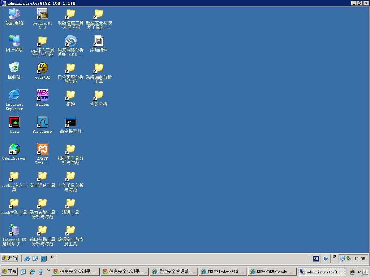Click the Wireshark quick launch icon in remote taskbar
Image resolution: width=370 pixels, height=277 pixels.
click(44, 258)
